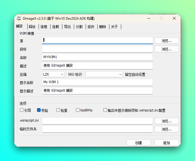Click the 名称 field containing MYWIM1
This screenshot has height=161, width=195.
click(97, 58)
